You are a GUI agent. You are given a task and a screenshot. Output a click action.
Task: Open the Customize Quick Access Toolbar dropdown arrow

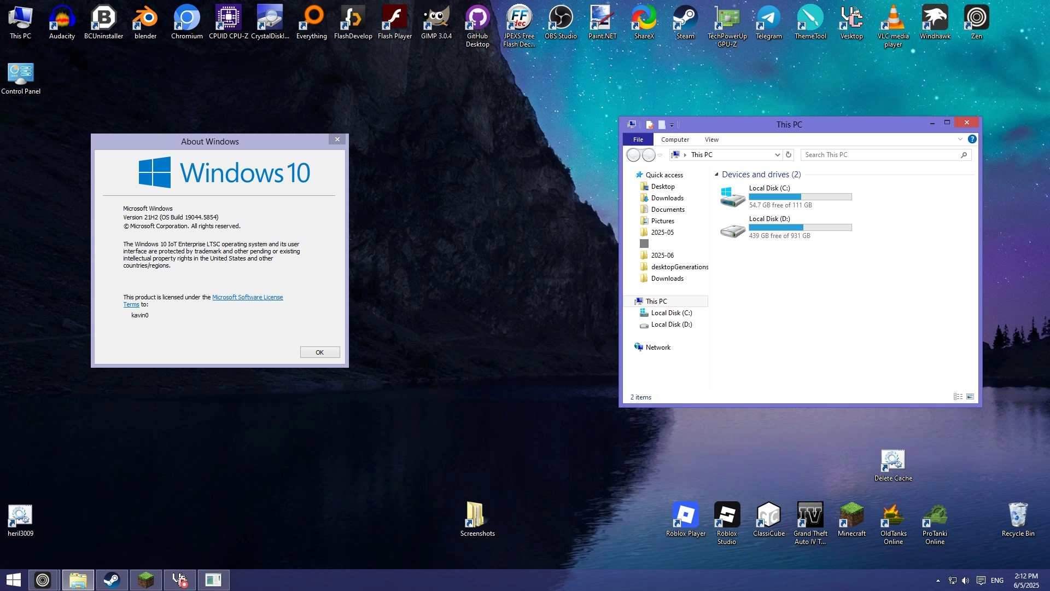(x=672, y=125)
